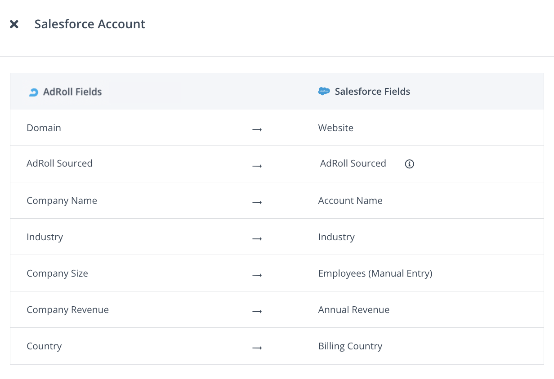Click the Billing Country field
The width and height of the screenshot is (554, 379).
(x=350, y=346)
